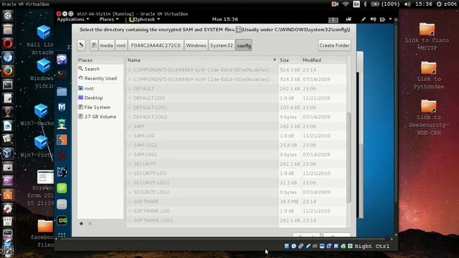Select Desktop in the Places sidebar
This screenshot has width=459, height=258.
click(x=100, y=97)
